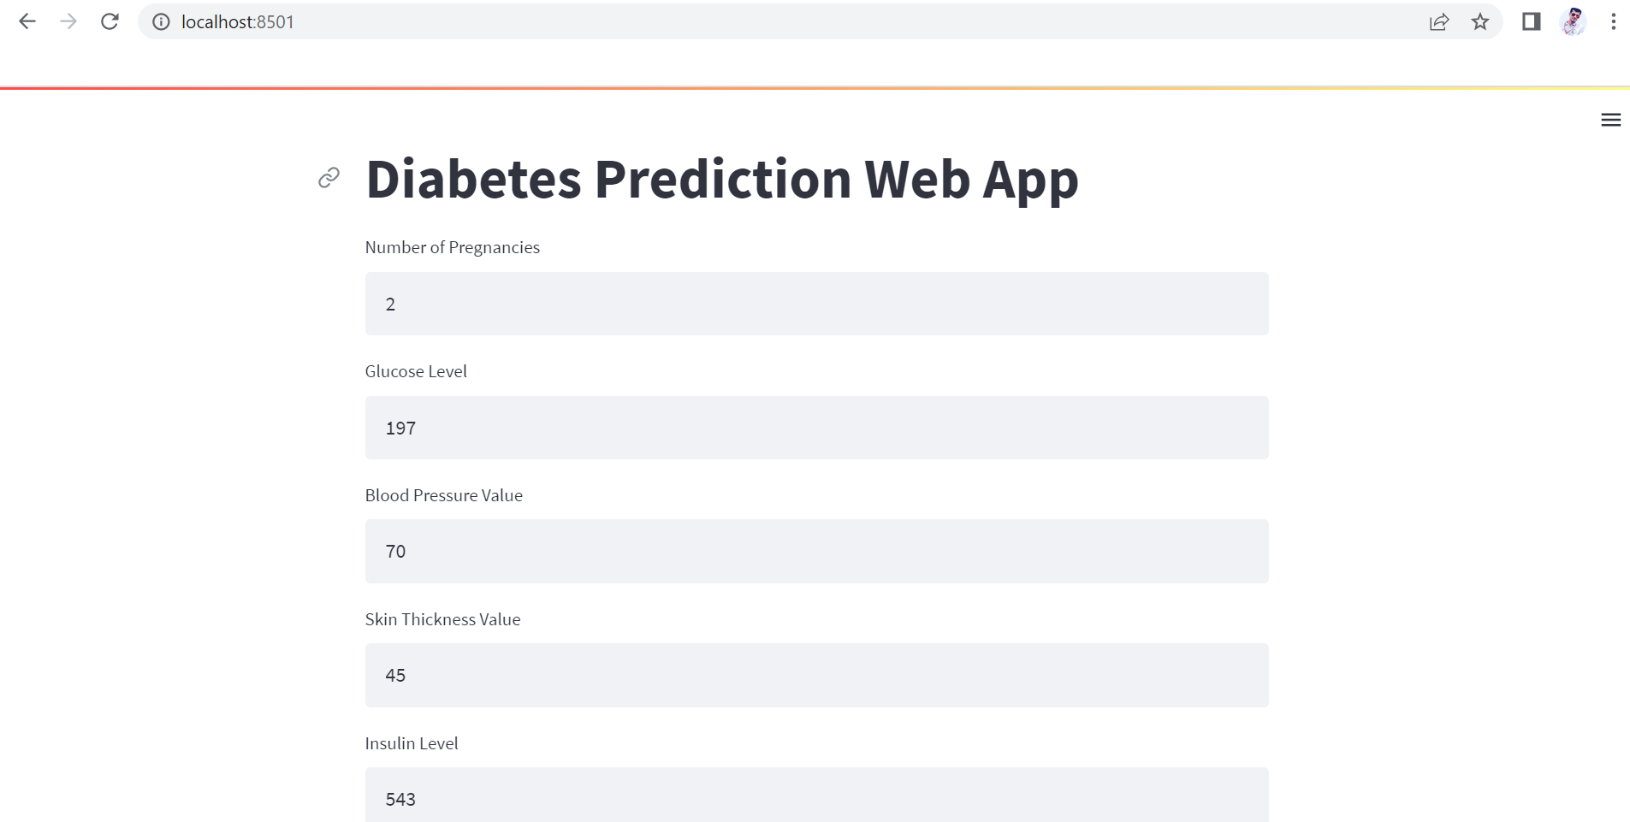Click the Diabetes Prediction Web App heading
1630x822 pixels.
click(721, 179)
